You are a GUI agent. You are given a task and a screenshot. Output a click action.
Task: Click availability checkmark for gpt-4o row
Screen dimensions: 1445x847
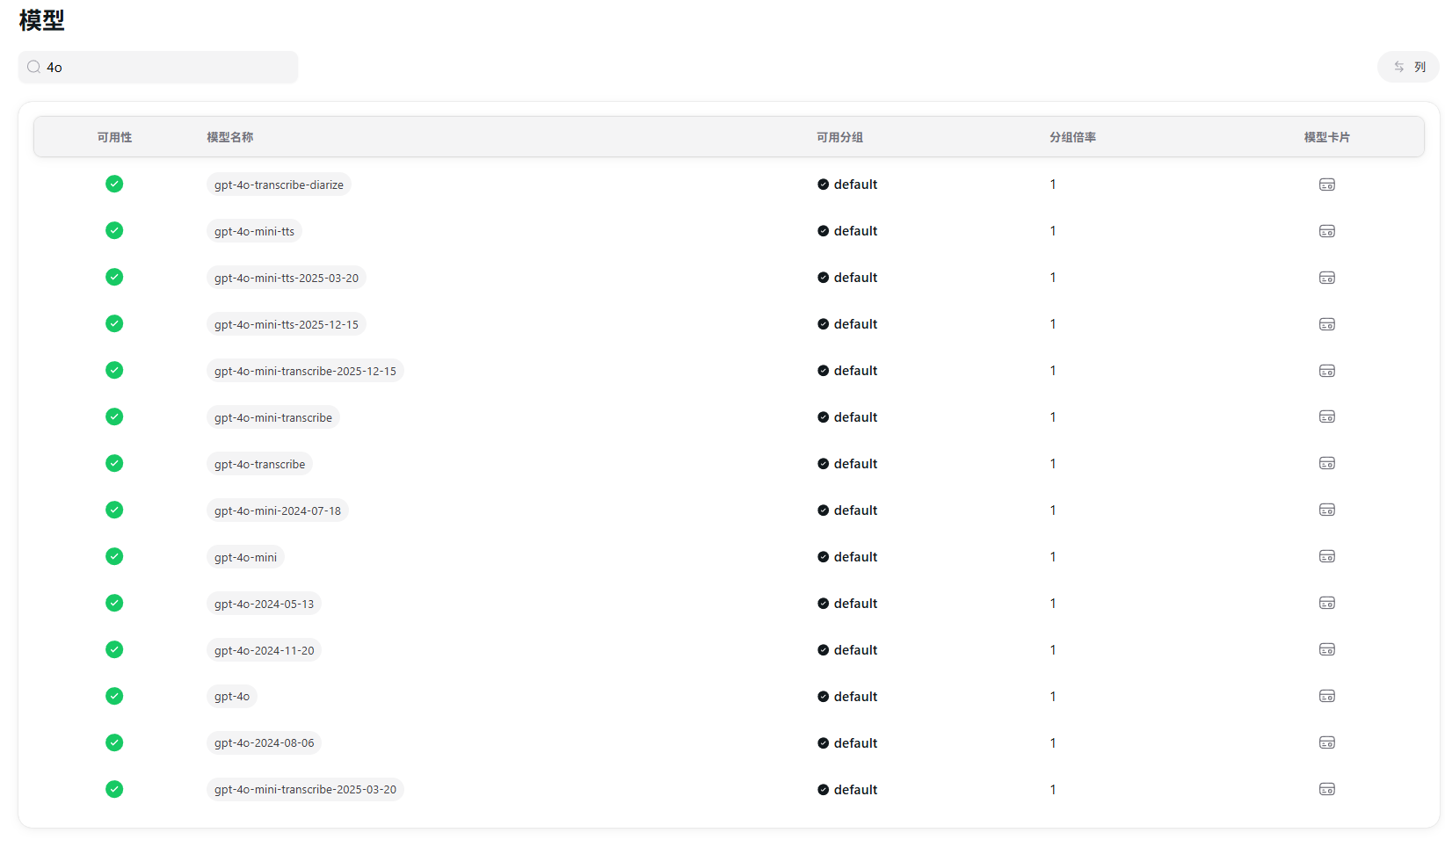coord(114,696)
